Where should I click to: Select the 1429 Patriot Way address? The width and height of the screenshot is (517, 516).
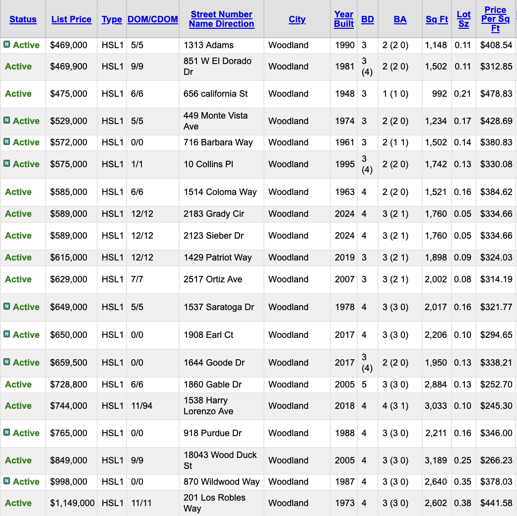(218, 258)
